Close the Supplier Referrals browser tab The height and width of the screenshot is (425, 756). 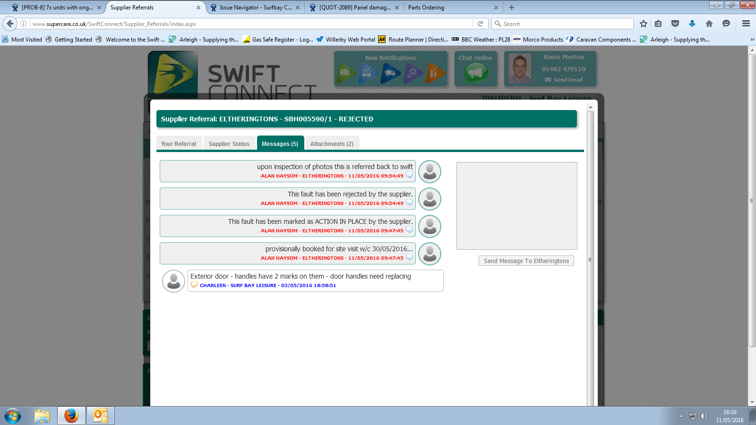[198, 8]
